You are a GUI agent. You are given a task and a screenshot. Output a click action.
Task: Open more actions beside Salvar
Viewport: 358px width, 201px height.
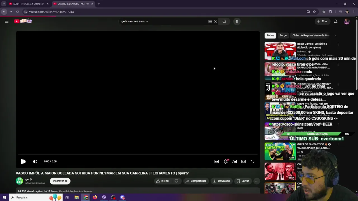click(x=256, y=181)
